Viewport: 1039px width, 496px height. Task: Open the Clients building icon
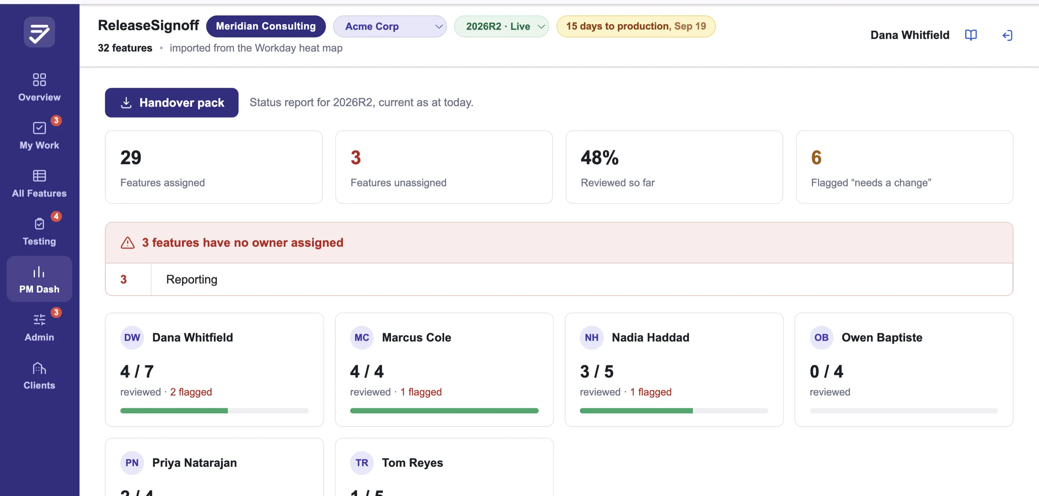point(39,368)
